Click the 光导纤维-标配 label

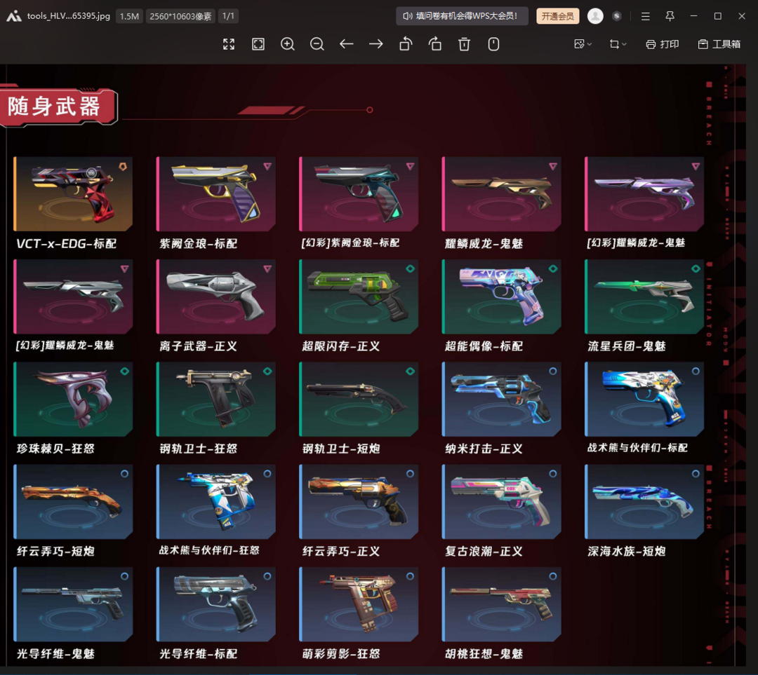[198, 654]
